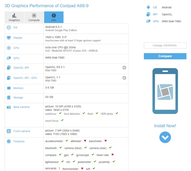Click the touch focus check mark
This screenshot has height=171, width=191.
point(62,120)
